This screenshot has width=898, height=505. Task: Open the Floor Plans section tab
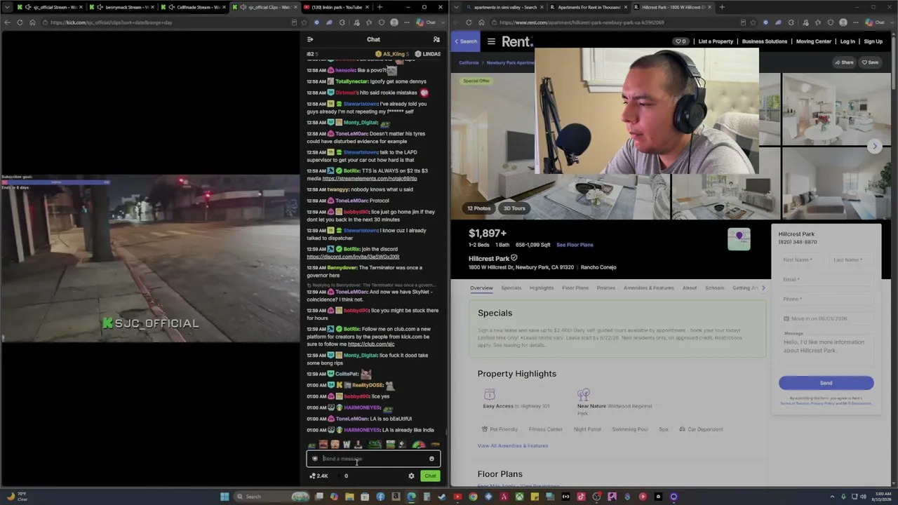coord(575,288)
